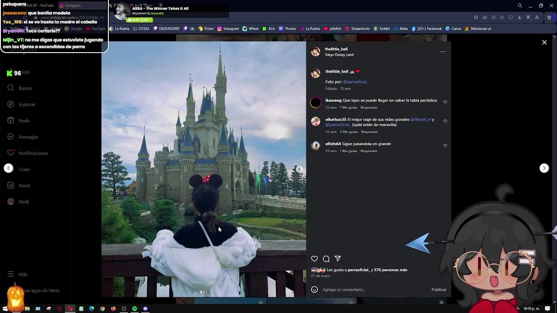This screenshot has width=557, height=313.
Task: Expand the Más menu in the sidebar
Action: pyautogui.click(x=17, y=274)
